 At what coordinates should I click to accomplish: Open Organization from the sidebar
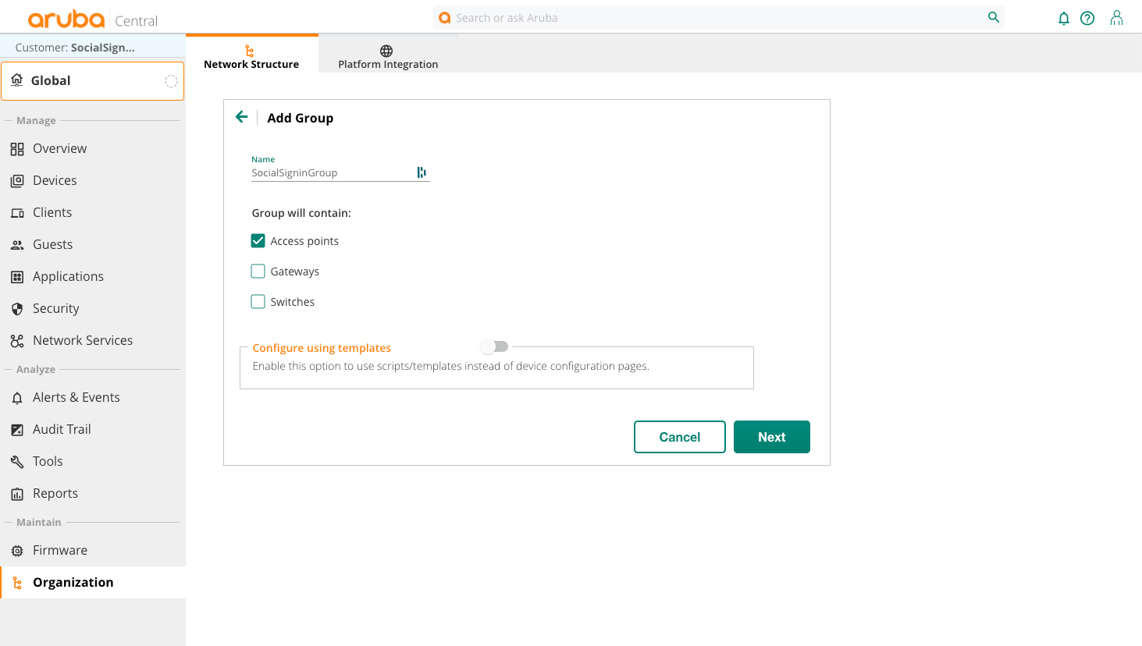coord(73,582)
